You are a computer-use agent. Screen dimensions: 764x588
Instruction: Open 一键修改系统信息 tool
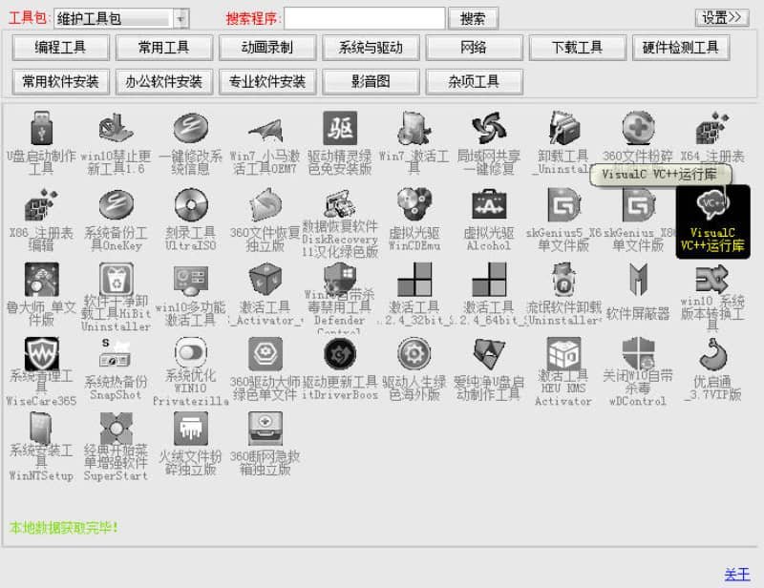point(190,141)
